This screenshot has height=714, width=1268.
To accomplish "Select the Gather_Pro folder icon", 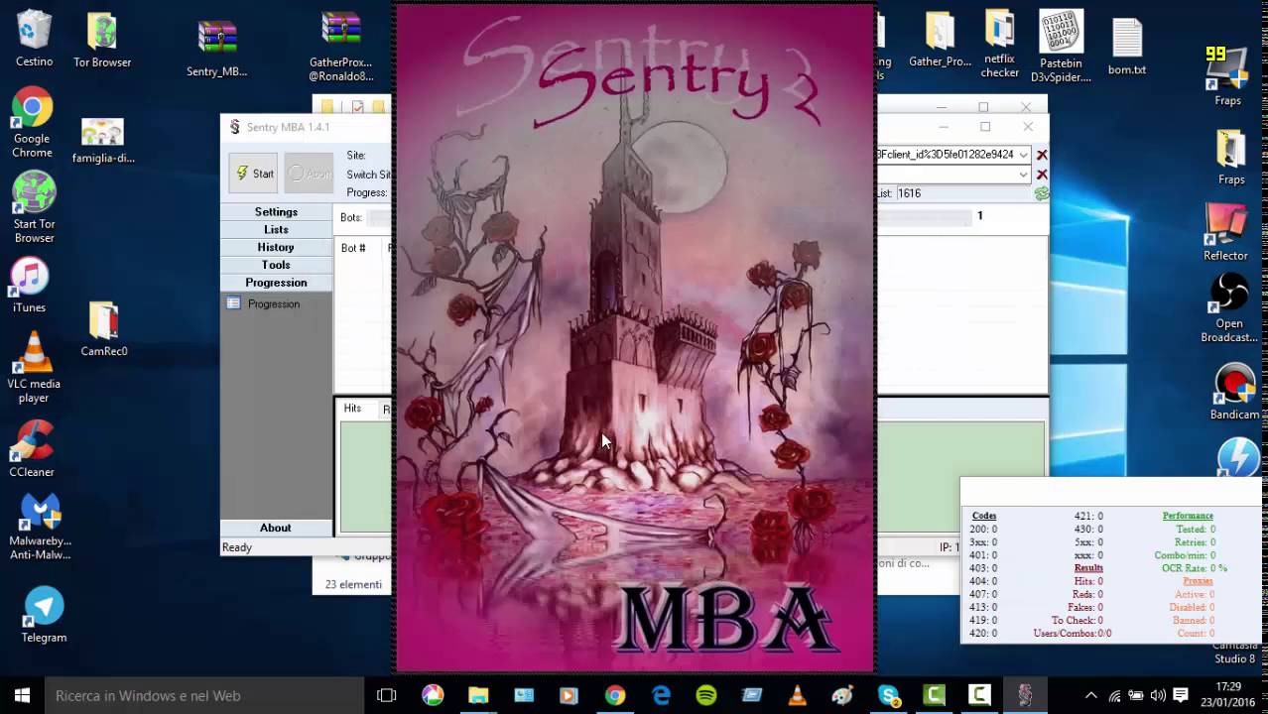I will pyautogui.click(x=940, y=40).
